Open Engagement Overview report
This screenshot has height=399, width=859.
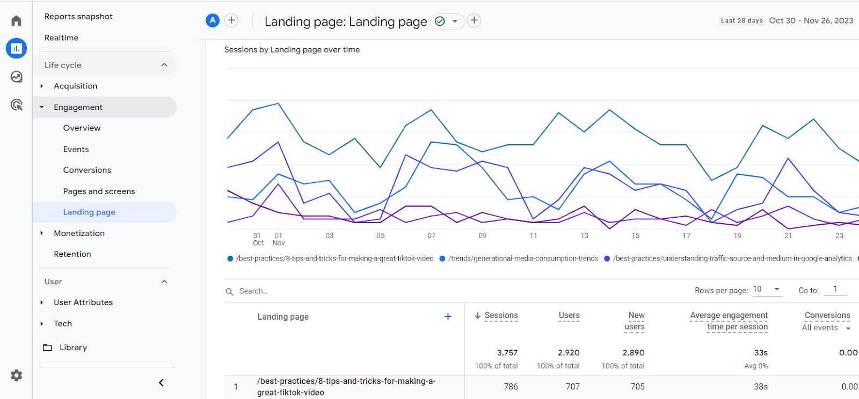coord(82,128)
